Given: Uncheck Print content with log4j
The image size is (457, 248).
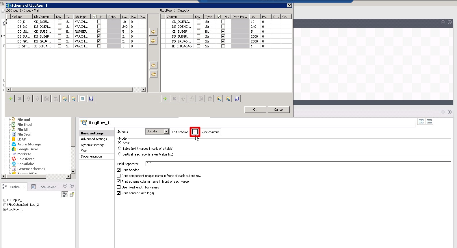Looking at the screenshot, I should [118, 193].
